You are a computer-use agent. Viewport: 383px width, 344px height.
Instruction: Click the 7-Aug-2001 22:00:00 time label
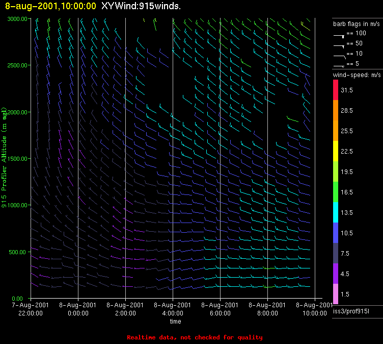[x=31, y=309]
